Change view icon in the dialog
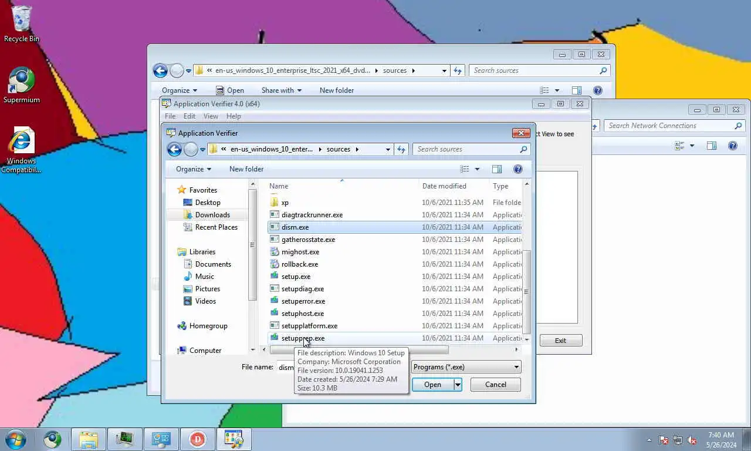This screenshot has width=751, height=451. click(x=465, y=169)
